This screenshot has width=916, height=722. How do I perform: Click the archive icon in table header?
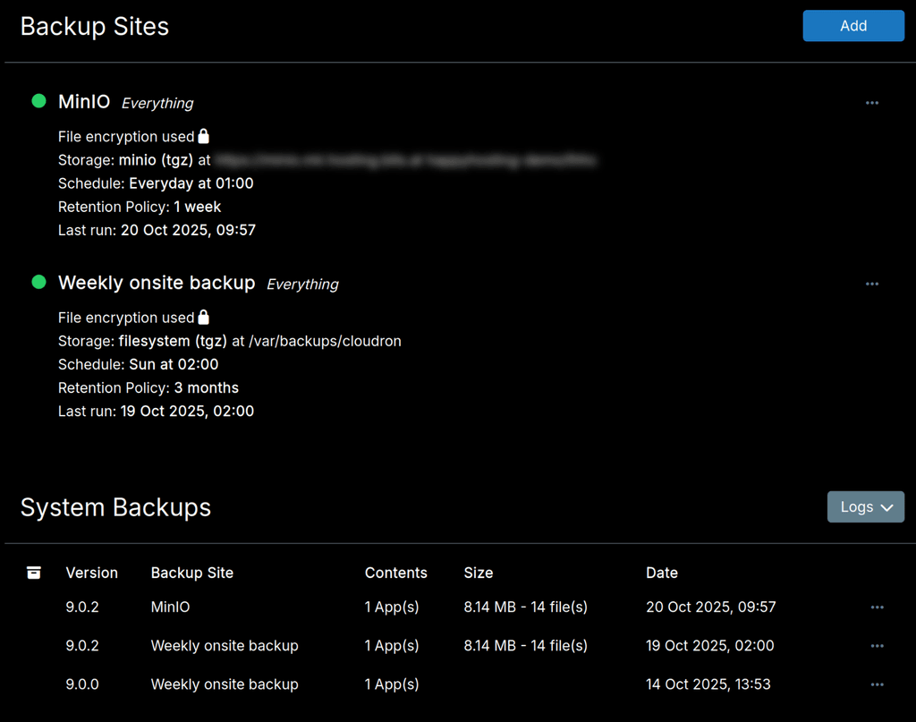point(34,573)
